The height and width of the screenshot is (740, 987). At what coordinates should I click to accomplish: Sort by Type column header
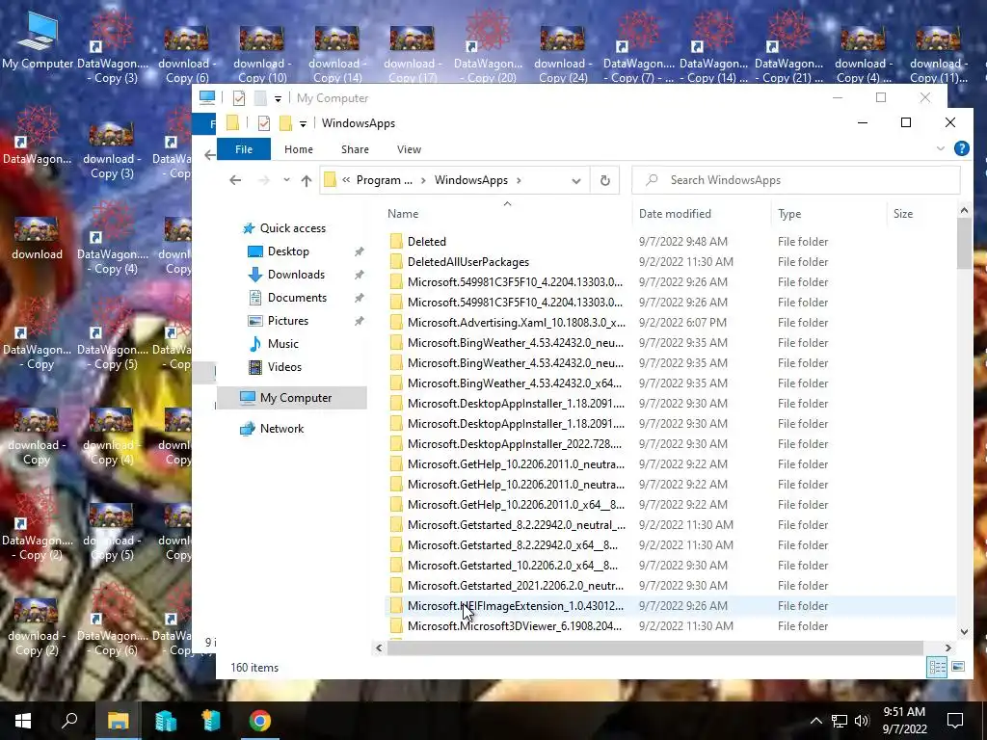pos(829,214)
